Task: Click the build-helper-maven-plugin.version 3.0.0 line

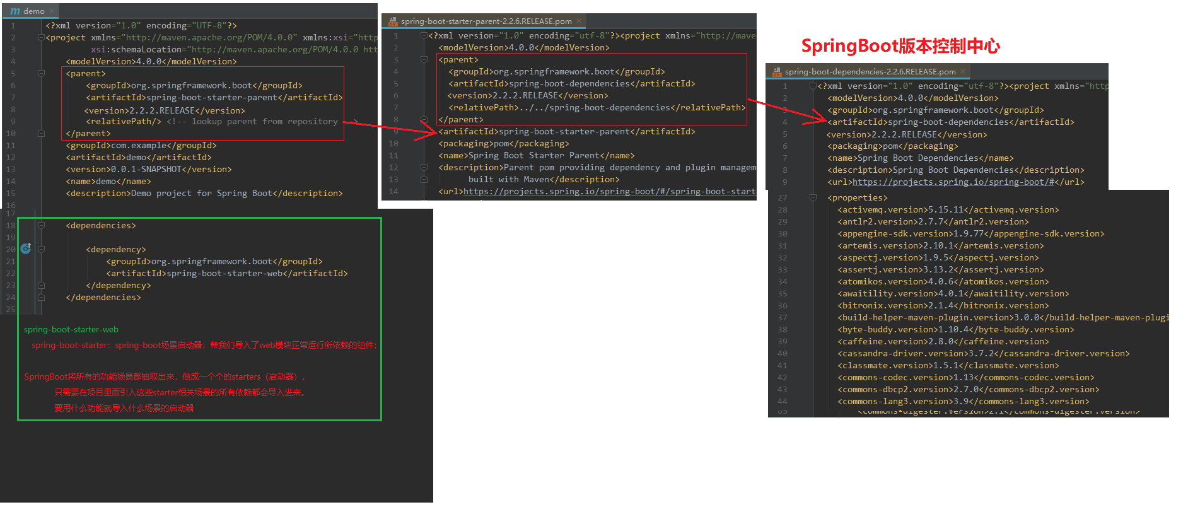Action: (x=1003, y=317)
